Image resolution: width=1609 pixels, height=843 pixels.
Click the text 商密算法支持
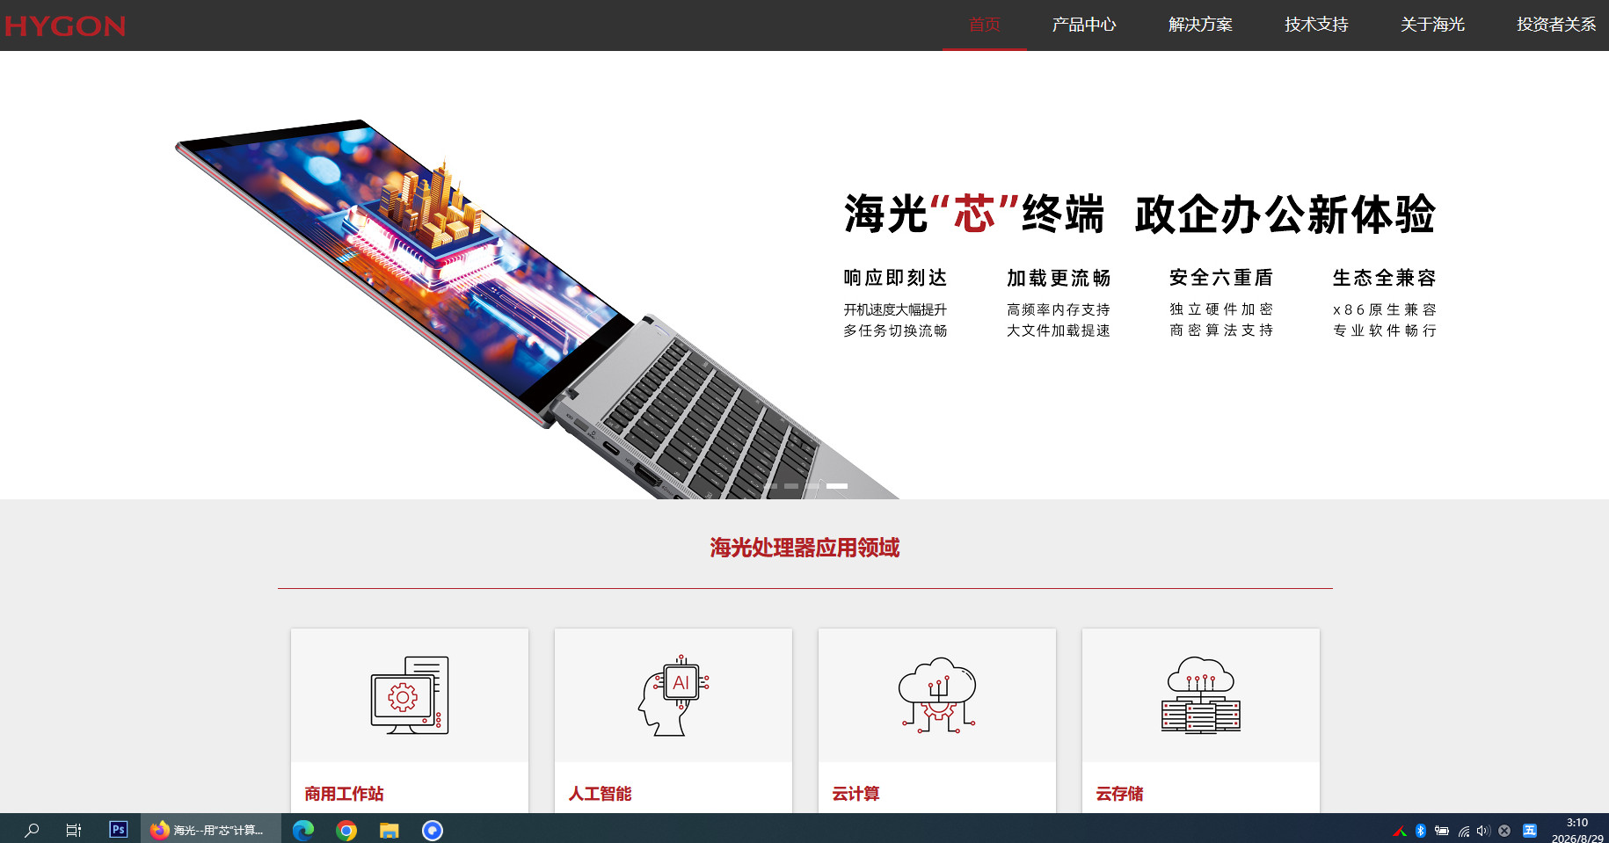(1221, 331)
